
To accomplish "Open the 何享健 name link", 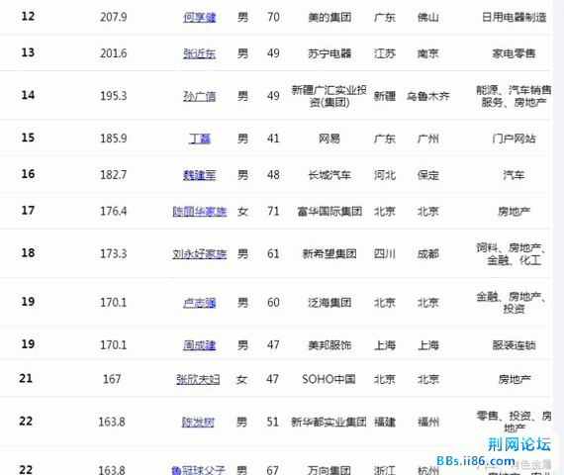I will [199, 17].
